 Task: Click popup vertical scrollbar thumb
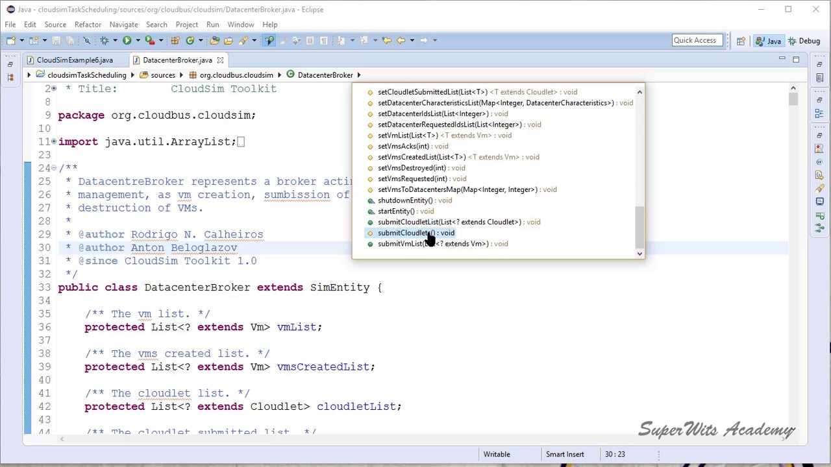pos(639,226)
